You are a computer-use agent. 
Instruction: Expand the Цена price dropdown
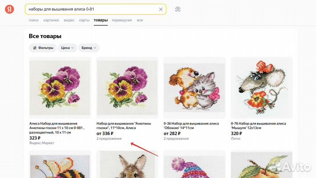pyautogui.click(x=67, y=48)
